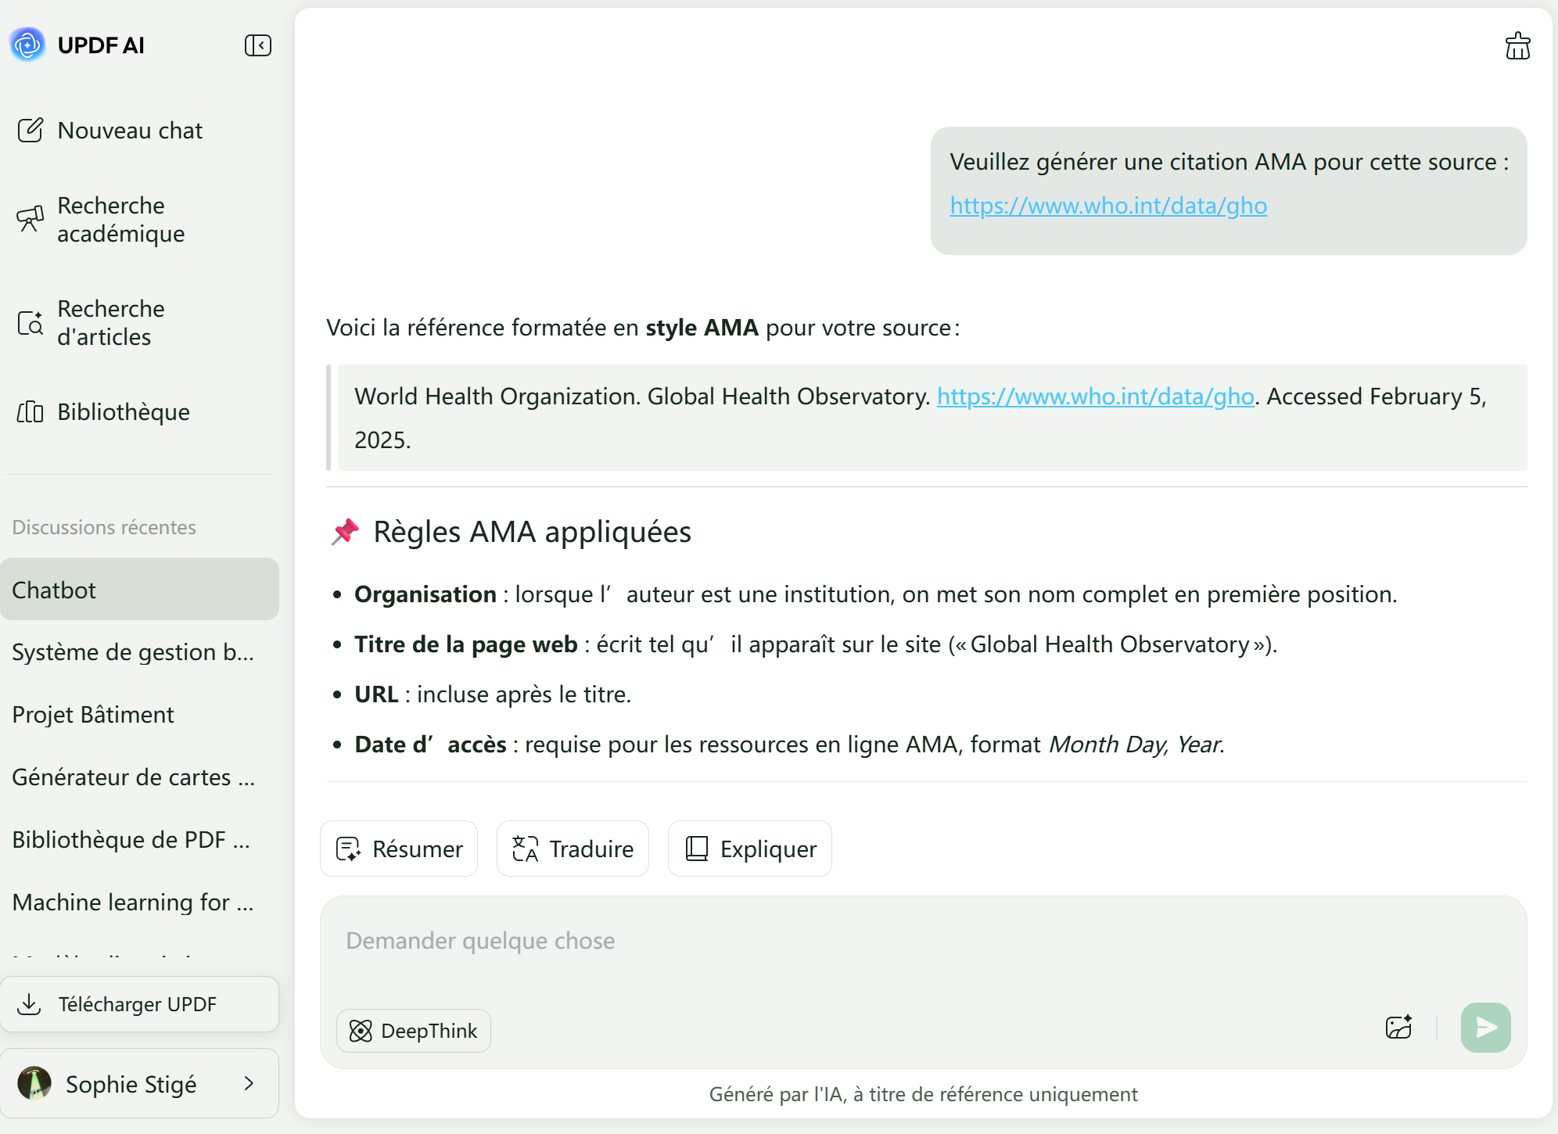Toggle the DeepThink mode
This screenshot has height=1134, width=1558.
click(x=414, y=1031)
